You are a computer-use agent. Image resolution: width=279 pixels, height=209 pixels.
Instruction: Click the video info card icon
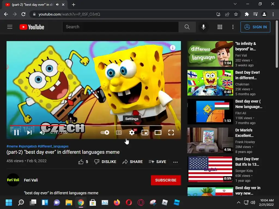172,48
